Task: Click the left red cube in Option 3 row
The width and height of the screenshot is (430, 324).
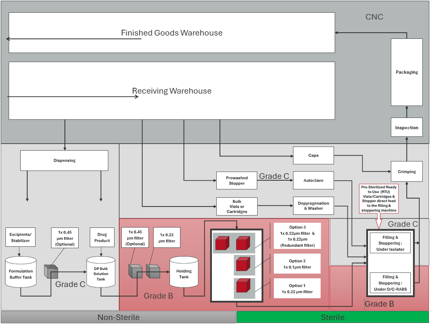Action: (x=222, y=243)
